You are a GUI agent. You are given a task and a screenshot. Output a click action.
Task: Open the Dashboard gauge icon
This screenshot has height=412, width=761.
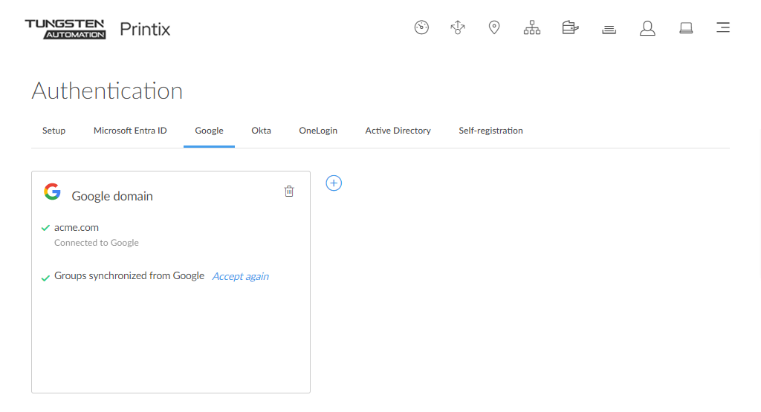click(x=421, y=28)
